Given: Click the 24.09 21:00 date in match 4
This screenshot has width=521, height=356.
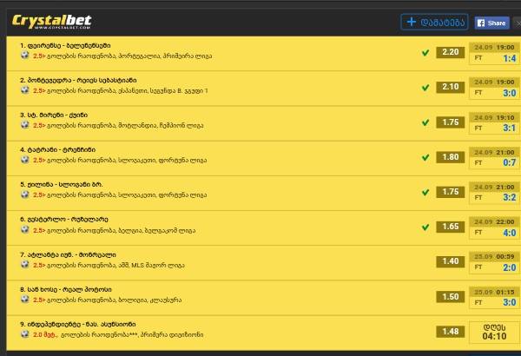Looking at the screenshot, I should (494, 152).
